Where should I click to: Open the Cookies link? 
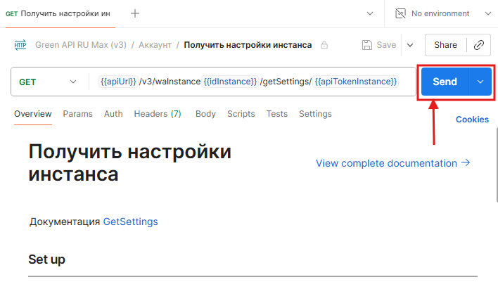pos(472,120)
